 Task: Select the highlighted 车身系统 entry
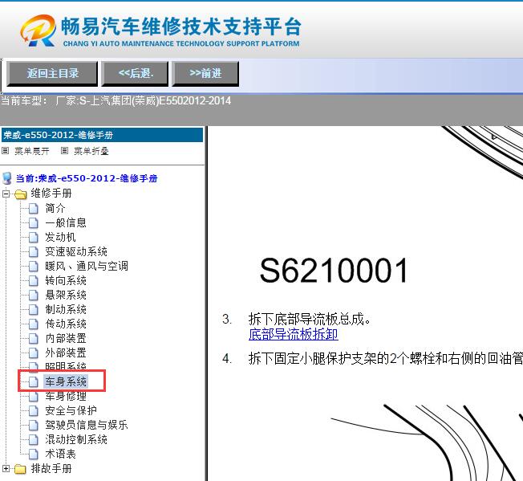pyautogui.click(x=66, y=381)
